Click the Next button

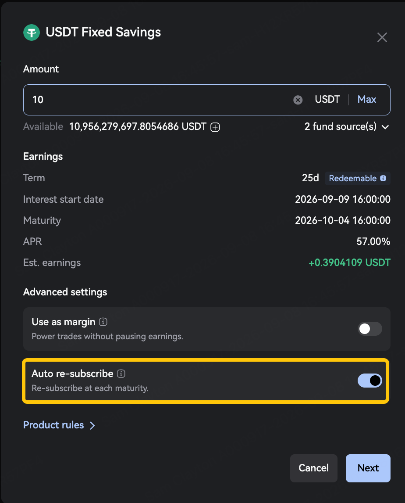(x=368, y=468)
